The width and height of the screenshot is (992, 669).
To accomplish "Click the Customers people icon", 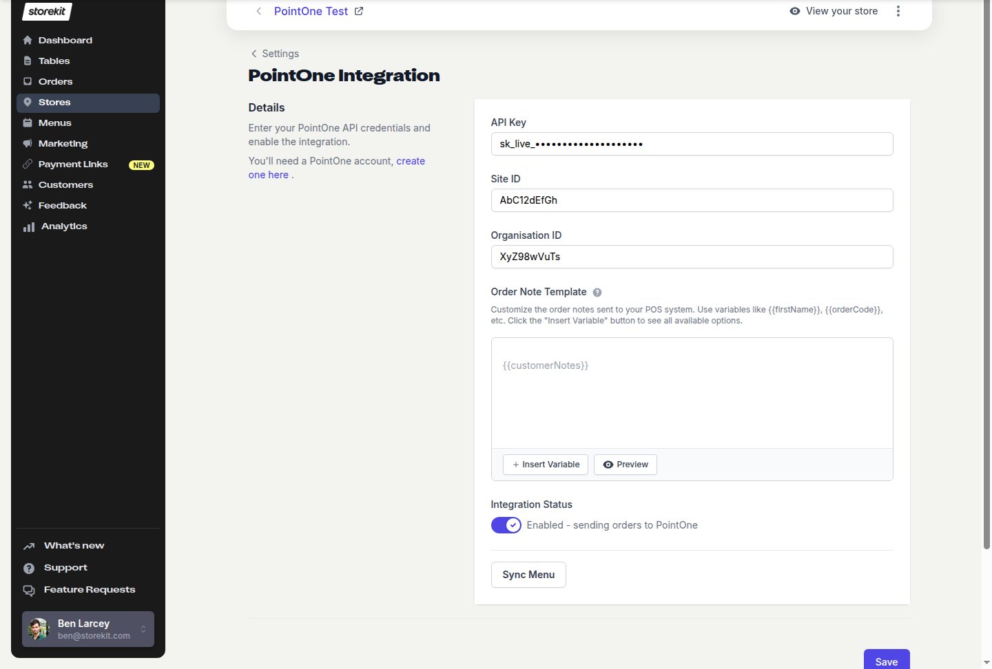I will pyautogui.click(x=28, y=184).
